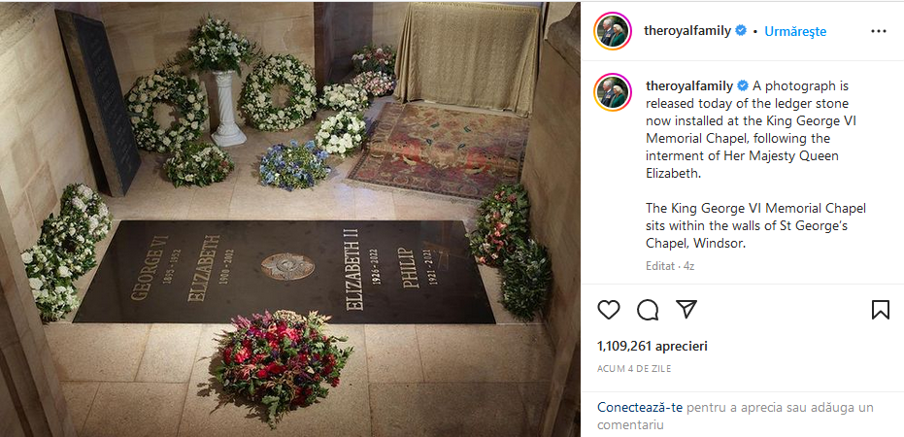Click the verified badge next to the caption username
This screenshot has width=904, height=437.
coord(743,85)
